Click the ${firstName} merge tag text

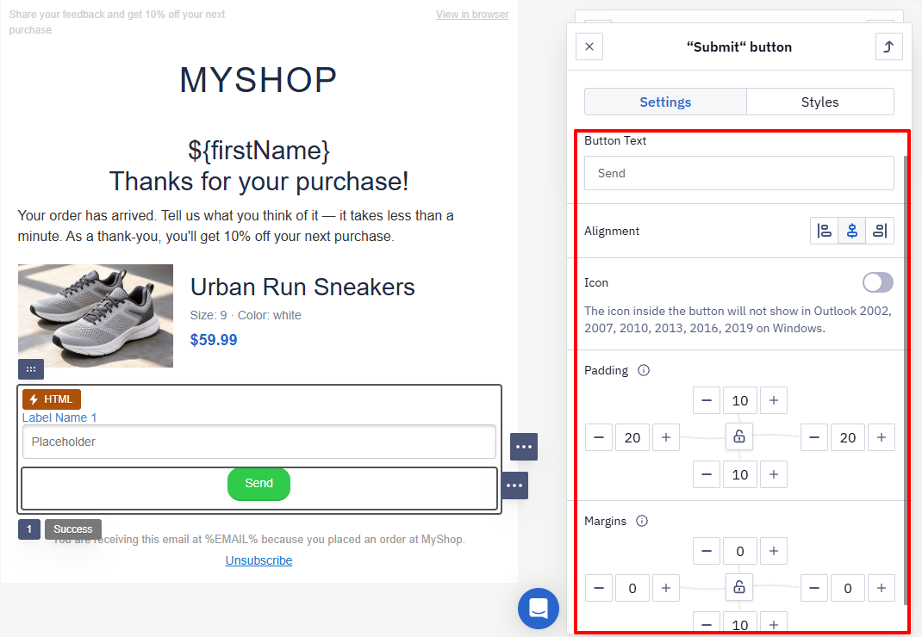(x=259, y=151)
